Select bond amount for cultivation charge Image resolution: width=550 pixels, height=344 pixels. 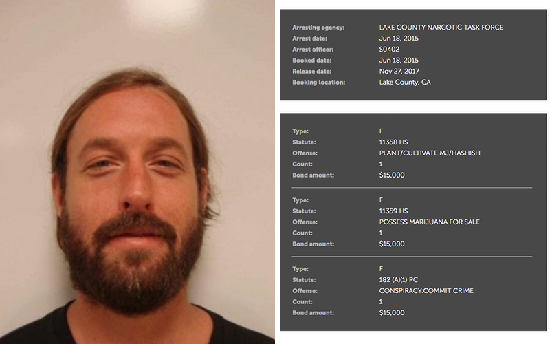pos(391,175)
